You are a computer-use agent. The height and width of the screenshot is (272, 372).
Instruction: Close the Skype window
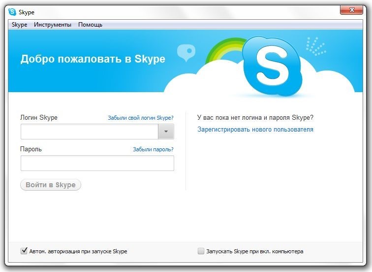[352, 10]
